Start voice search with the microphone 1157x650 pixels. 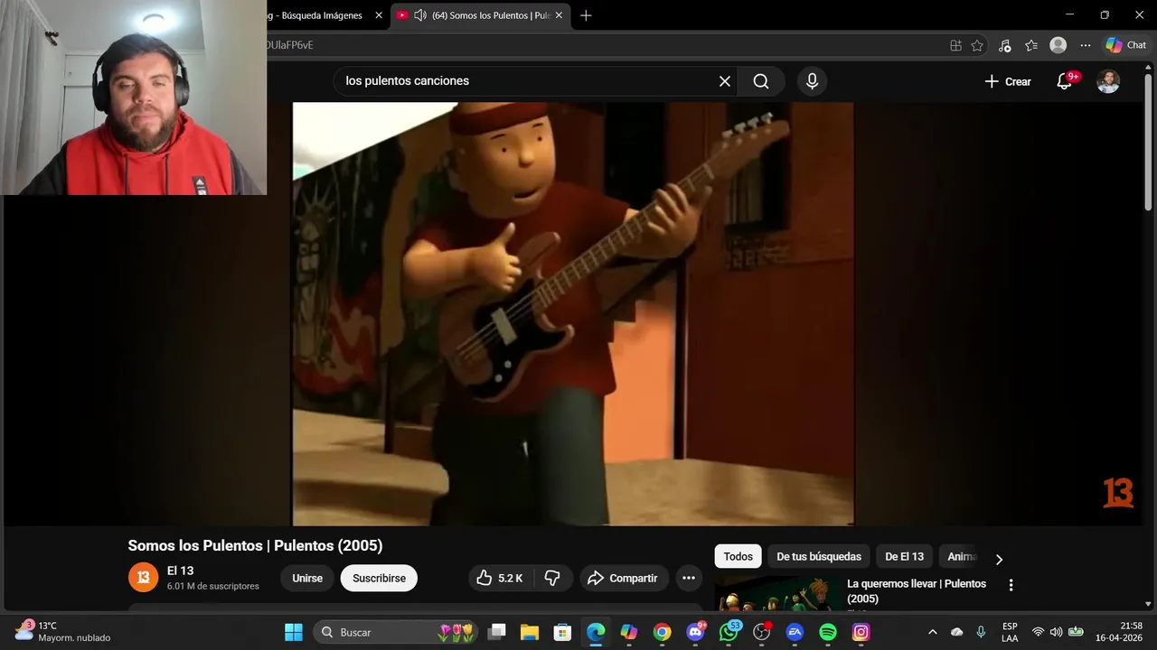[812, 81]
